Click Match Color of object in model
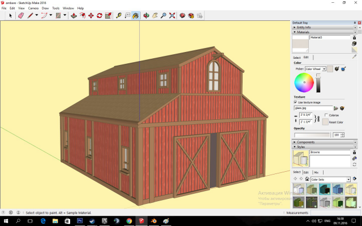The height and width of the screenshot is (226, 362). pyautogui.click(x=337, y=69)
